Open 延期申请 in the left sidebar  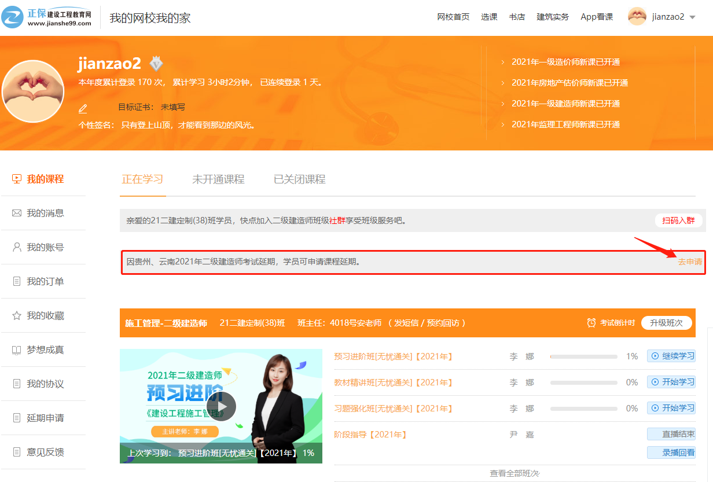click(45, 418)
